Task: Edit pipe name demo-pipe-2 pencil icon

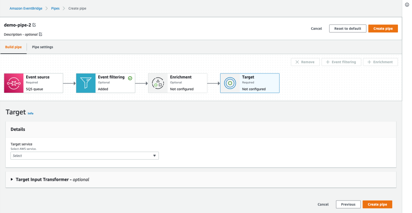Action: 34,25
